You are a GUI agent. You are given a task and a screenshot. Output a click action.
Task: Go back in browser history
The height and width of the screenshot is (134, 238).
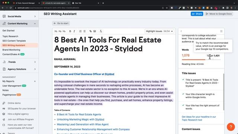[x=3, y=8]
